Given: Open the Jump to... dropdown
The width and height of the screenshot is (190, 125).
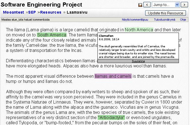Looking at the screenshot, I should [x=166, y=5].
